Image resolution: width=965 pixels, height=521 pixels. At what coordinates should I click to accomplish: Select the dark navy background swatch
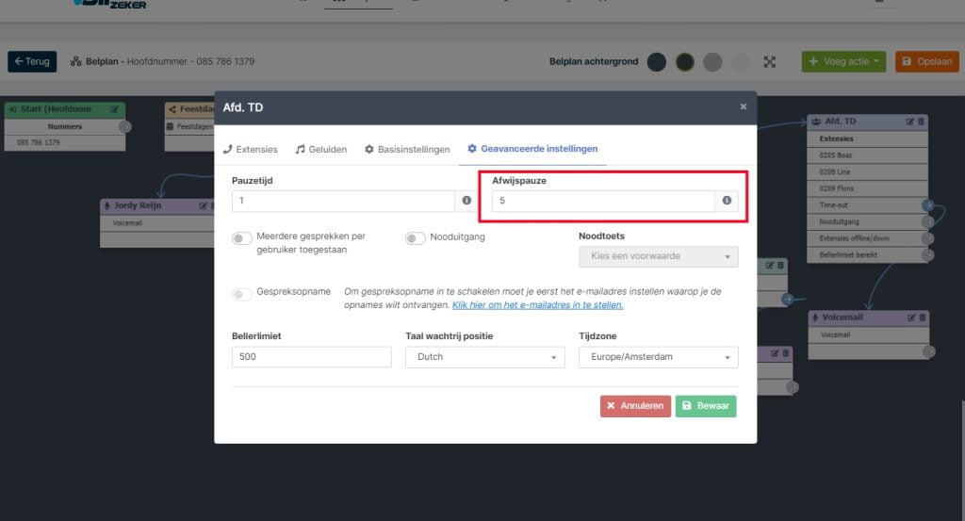click(x=657, y=62)
